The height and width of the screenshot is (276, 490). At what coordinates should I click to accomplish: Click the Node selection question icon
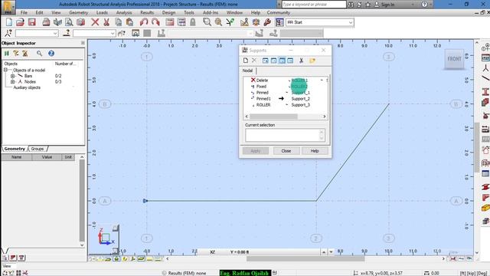[8, 33]
